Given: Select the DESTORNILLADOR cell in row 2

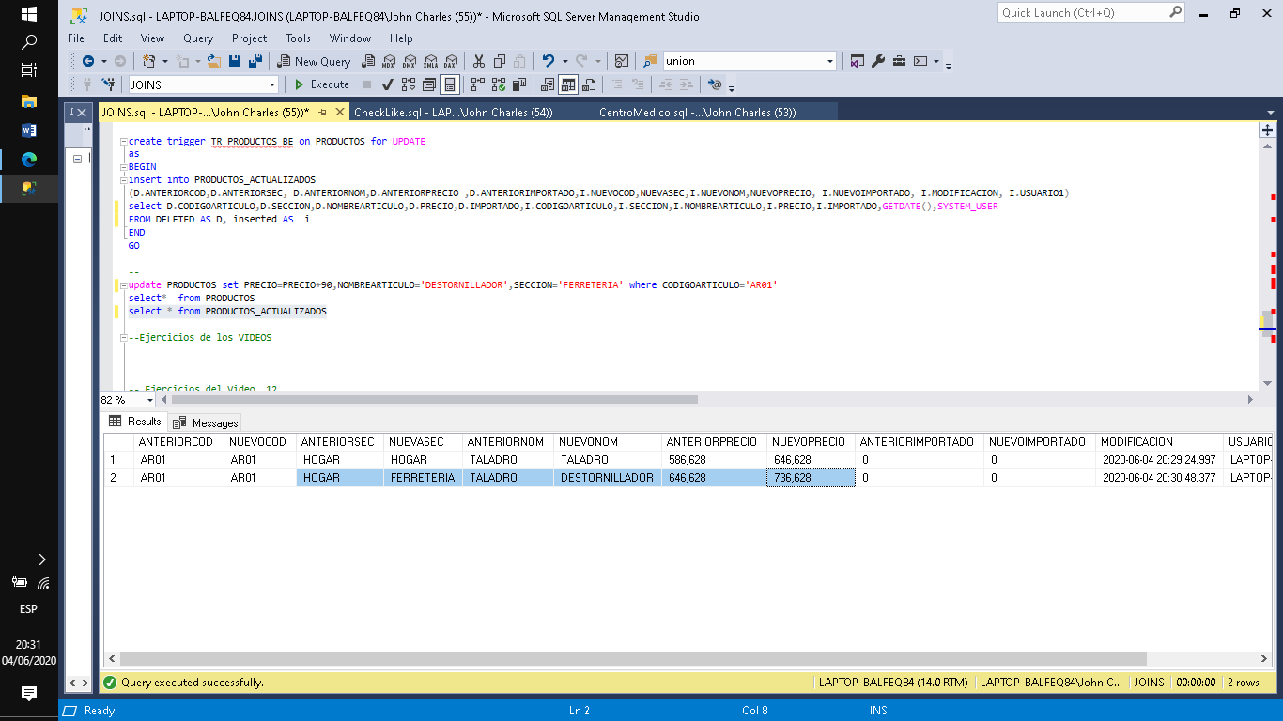Looking at the screenshot, I should tap(606, 478).
